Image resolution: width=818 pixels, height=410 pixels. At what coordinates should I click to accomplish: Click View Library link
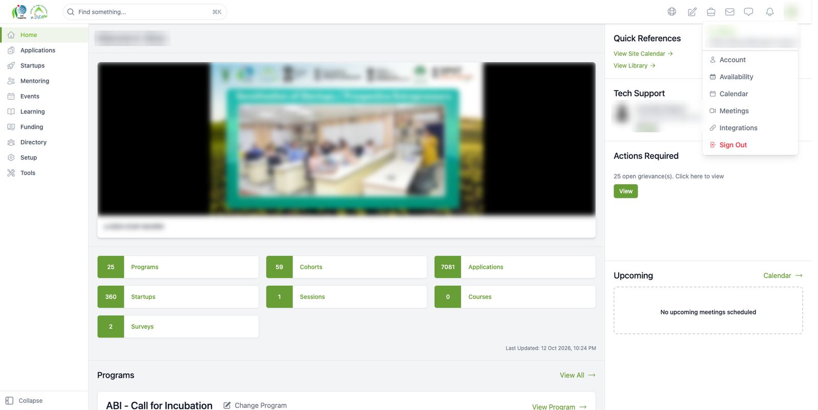click(x=634, y=65)
